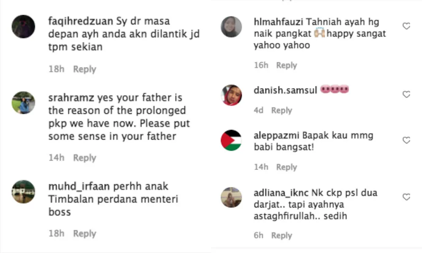Open the adliana_iknc username link
The height and width of the screenshot is (253, 422).
[x=281, y=193]
